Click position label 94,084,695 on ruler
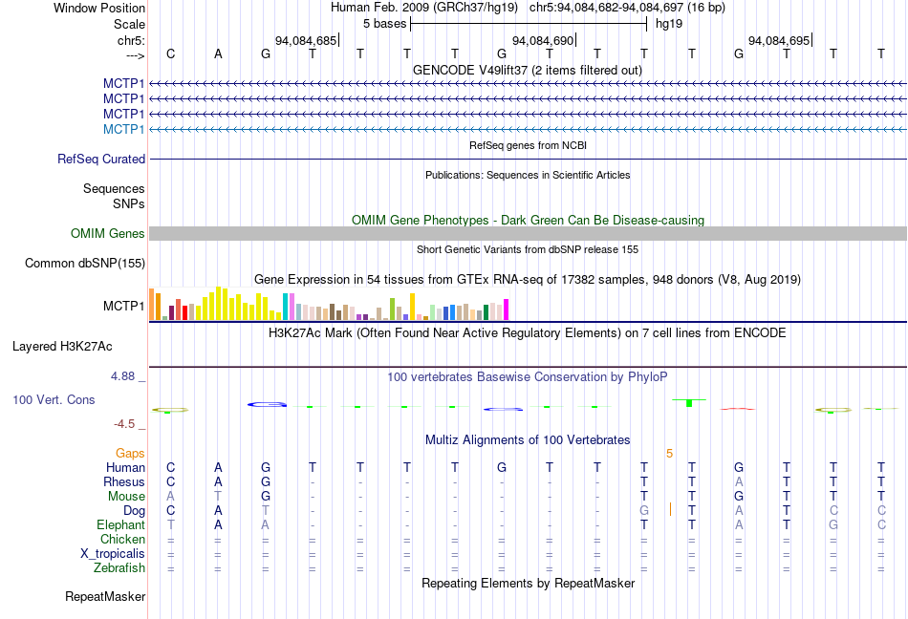Screen dimensions: 908x619 pyautogui.click(x=779, y=40)
